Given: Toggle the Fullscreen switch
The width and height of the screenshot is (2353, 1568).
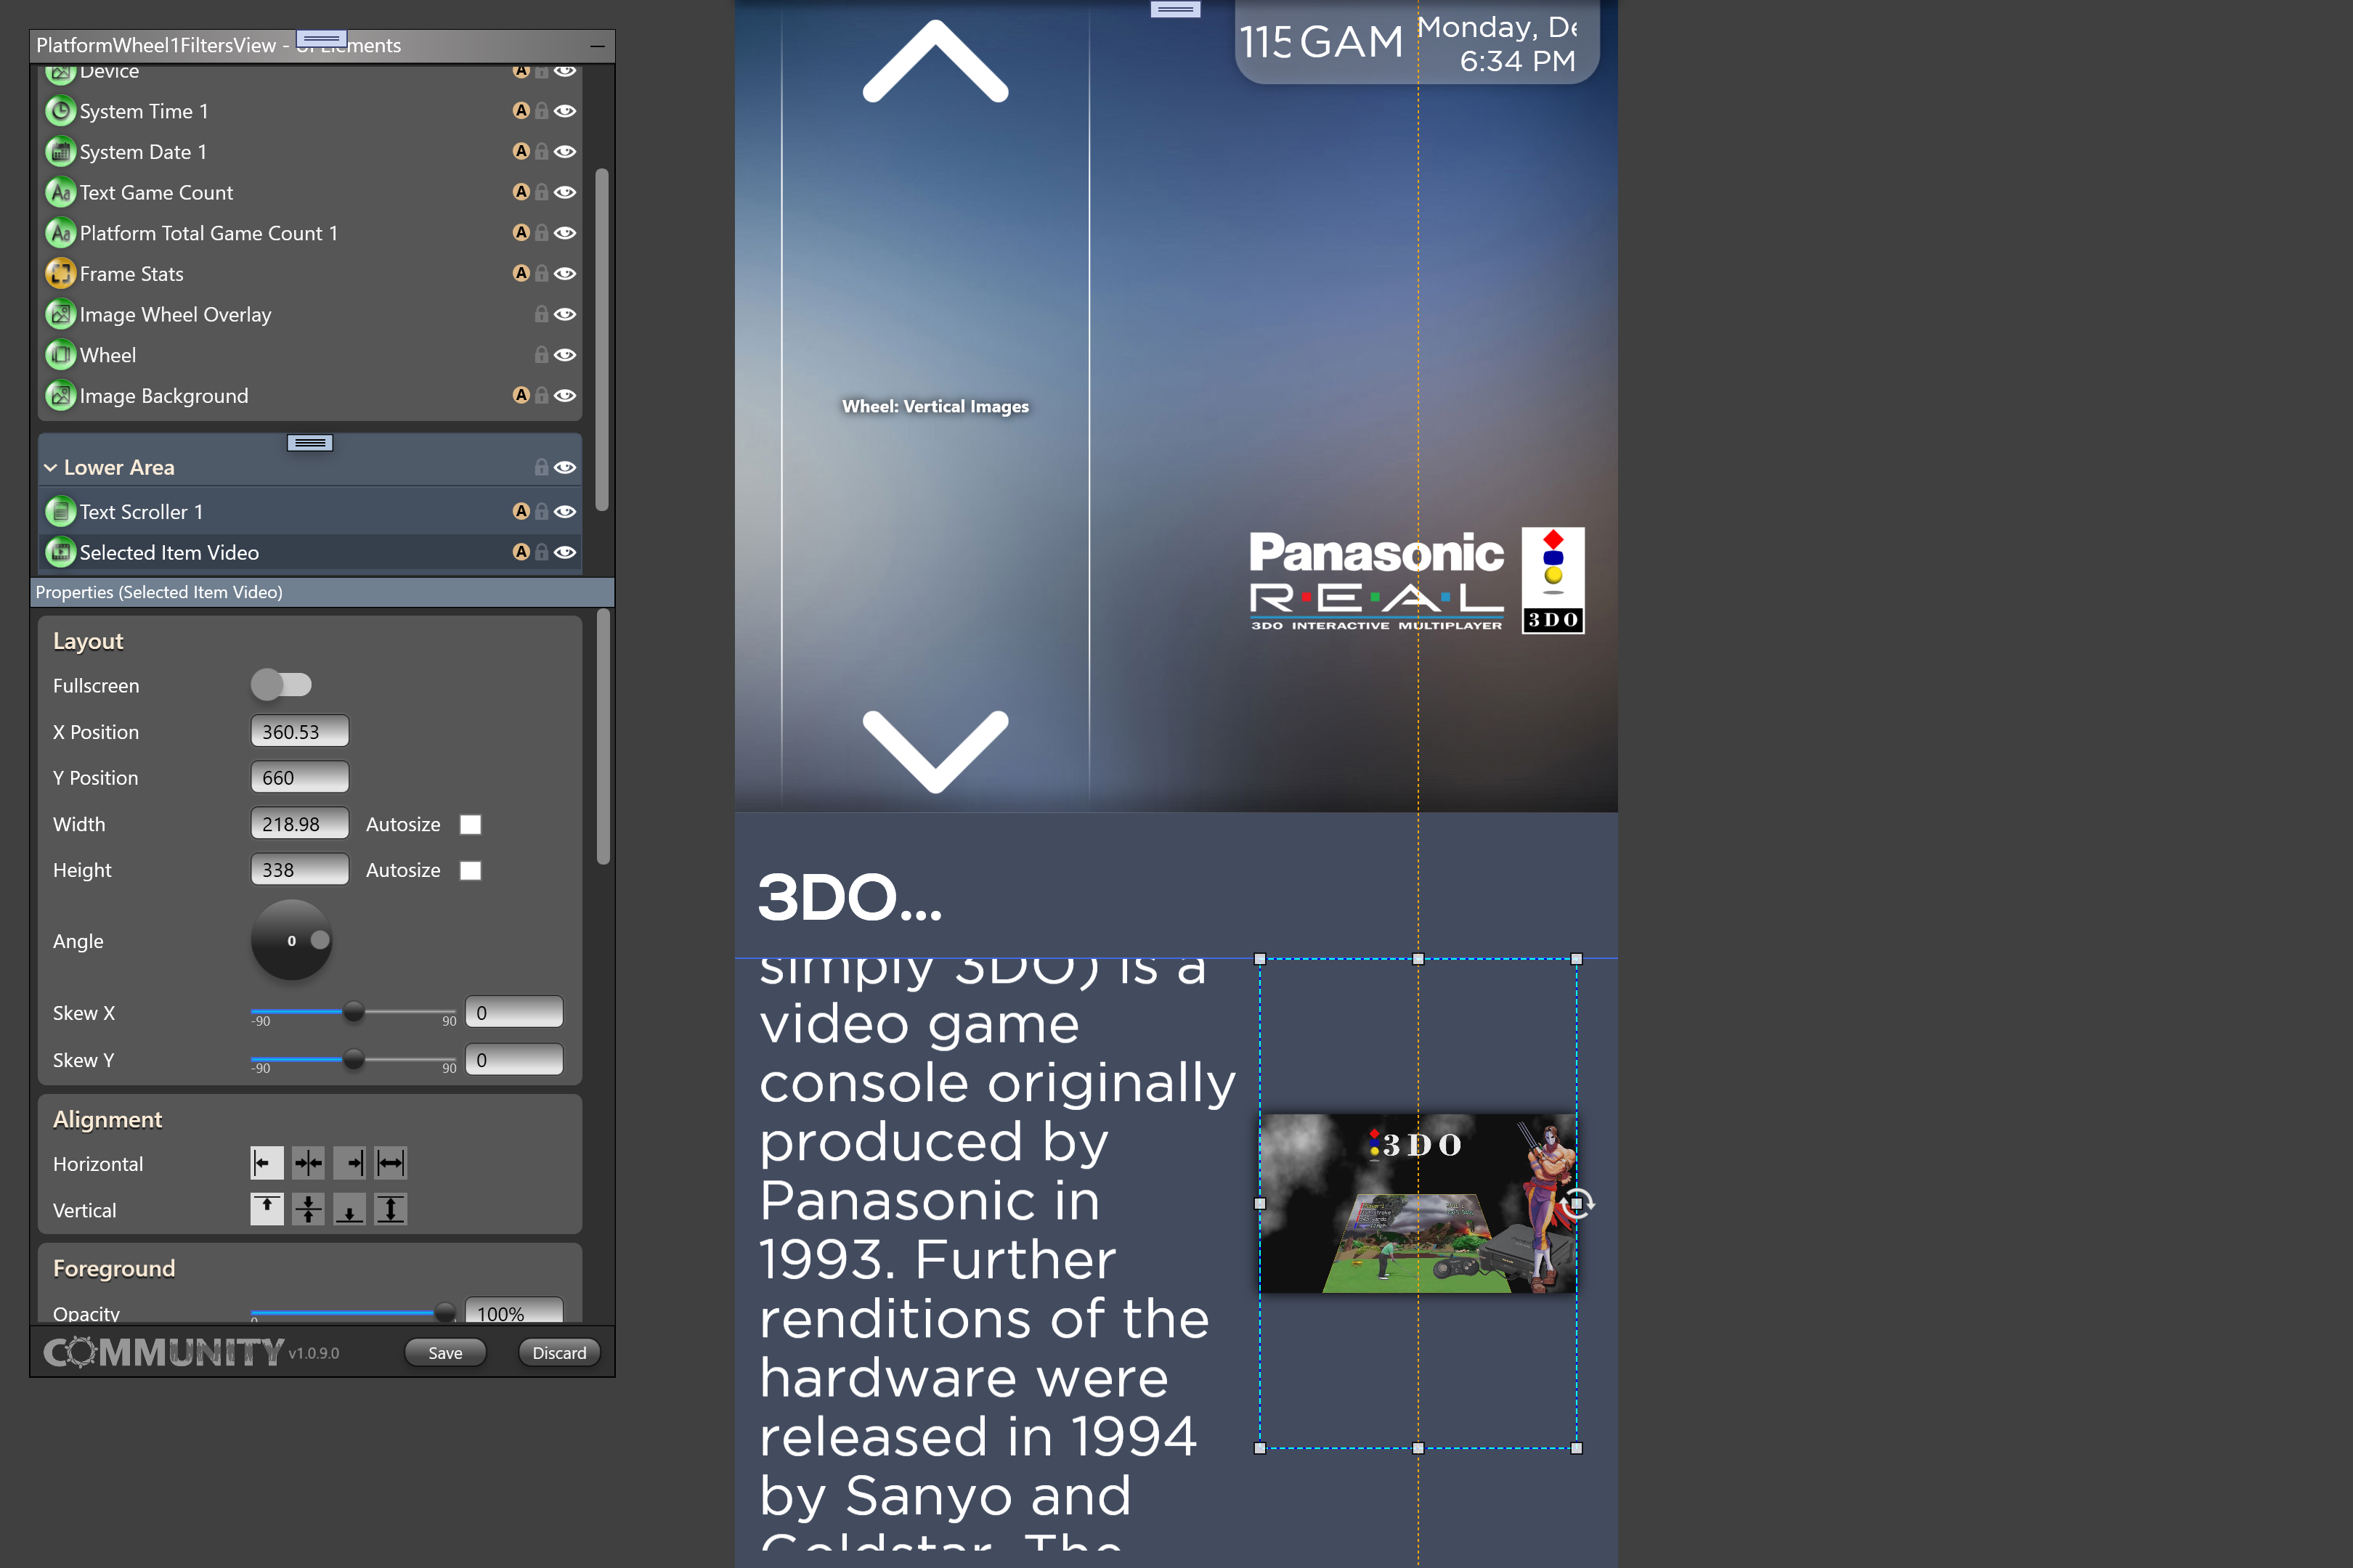Looking at the screenshot, I should coord(281,685).
